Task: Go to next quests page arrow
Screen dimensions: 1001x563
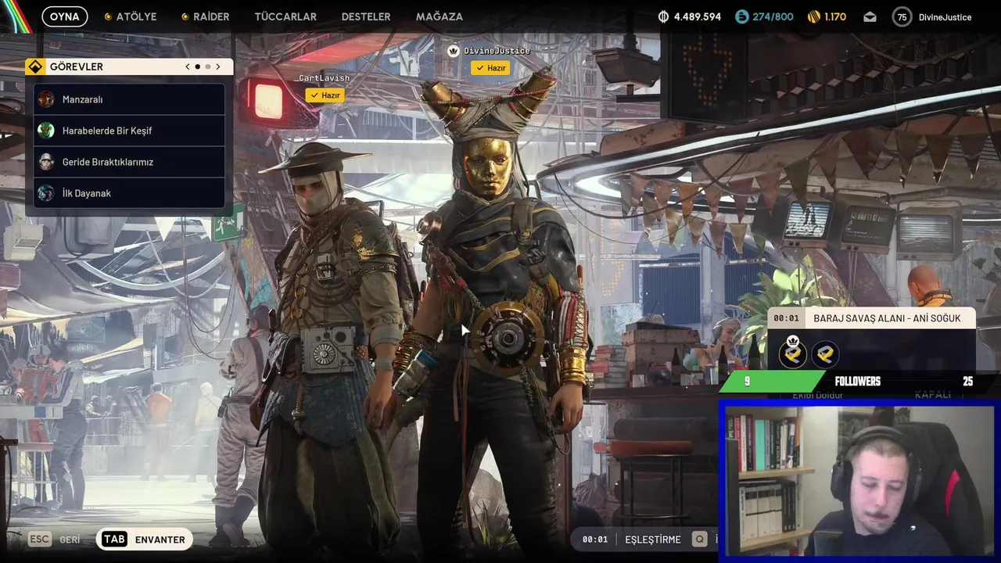Action: click(x=218, y=66)
